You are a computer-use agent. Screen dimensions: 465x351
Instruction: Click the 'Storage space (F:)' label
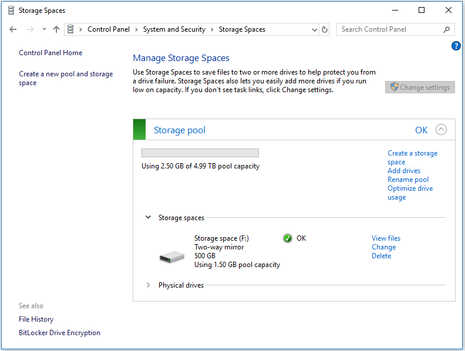(x=221, y=238)
